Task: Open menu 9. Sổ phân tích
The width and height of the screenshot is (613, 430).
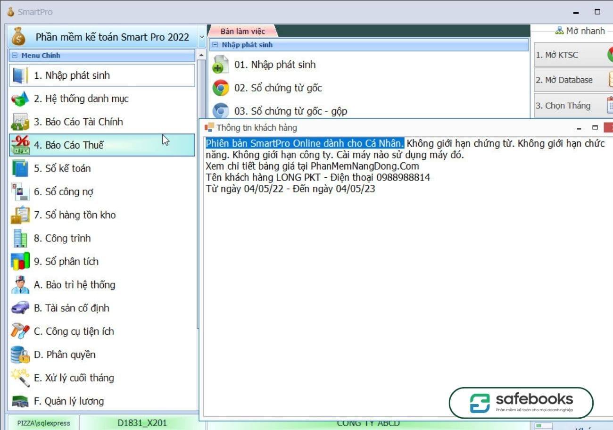Action: pos(102,261)
